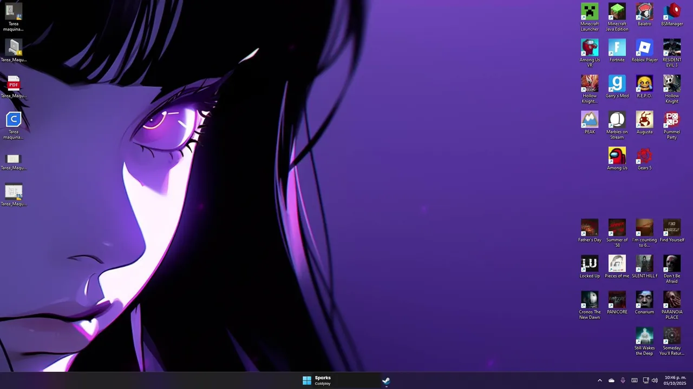The image size is (693, 389).
Task: Open the Windows Start menu
Action: click(306, 381)
